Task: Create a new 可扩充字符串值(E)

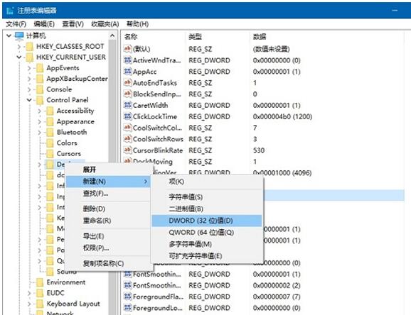Action: [207, 256]
